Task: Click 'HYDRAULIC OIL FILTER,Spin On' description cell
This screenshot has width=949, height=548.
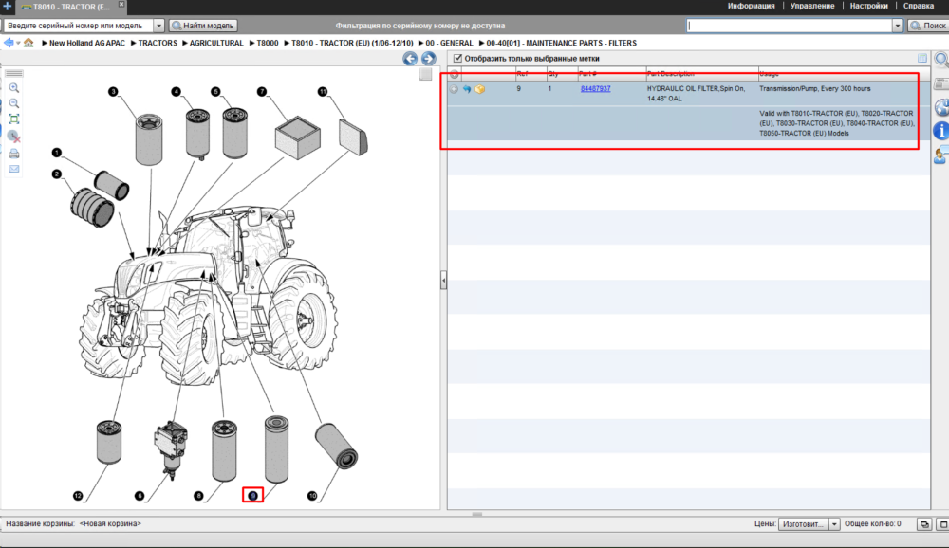Action: pos(696,94)
